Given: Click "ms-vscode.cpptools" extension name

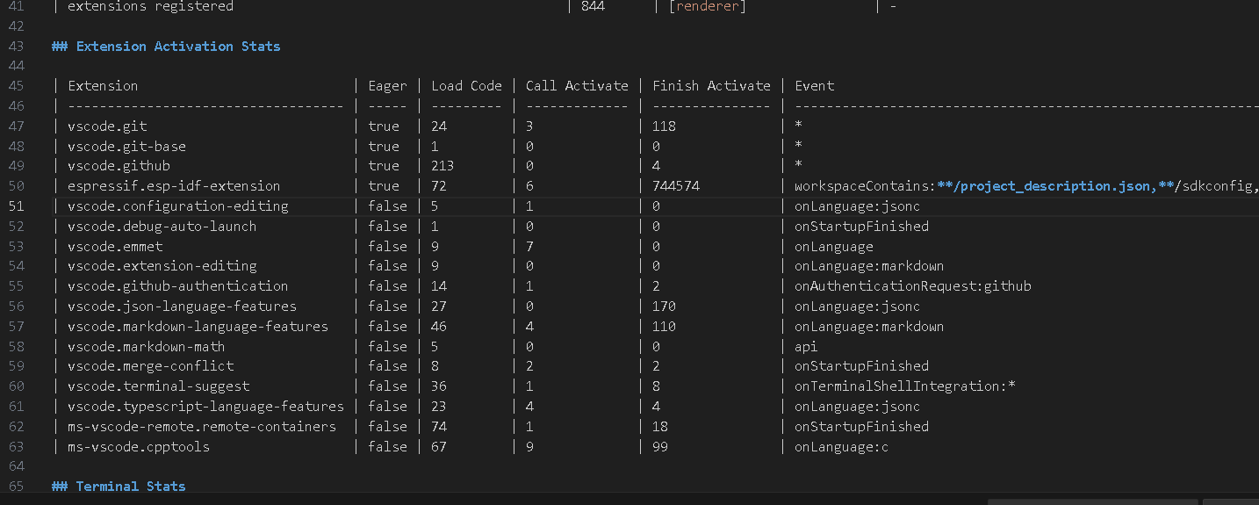Looking at the screenshot, I should pos(138,446).
